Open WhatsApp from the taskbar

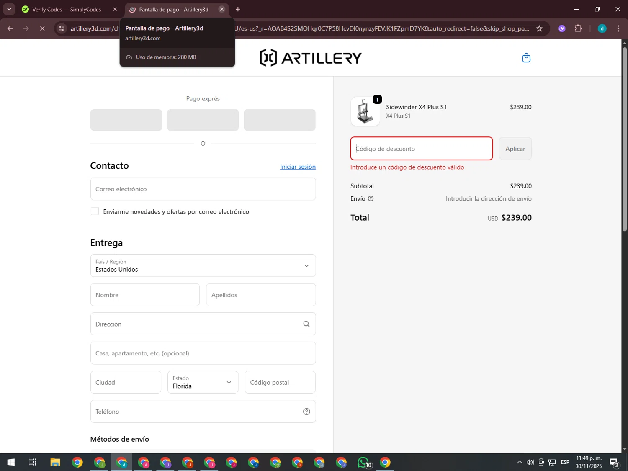[x=364, y=462]
